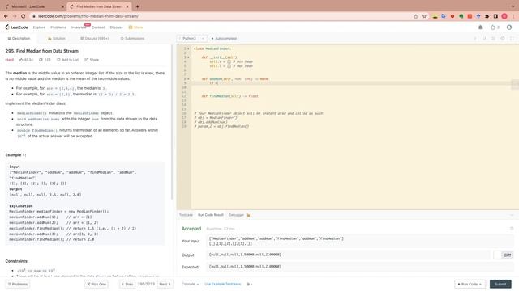Go to the Next problem

(165, 284)
